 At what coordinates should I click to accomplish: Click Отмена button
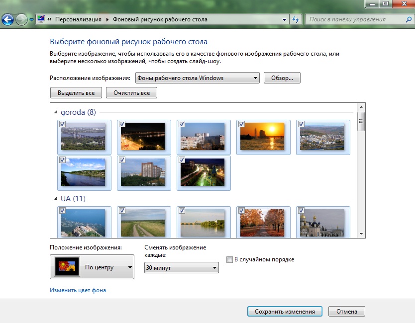coord(347,312)
